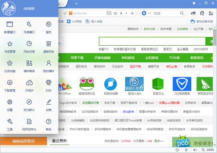
Task: Open 单机游戏 navigation tab
Action: point(128,58)
